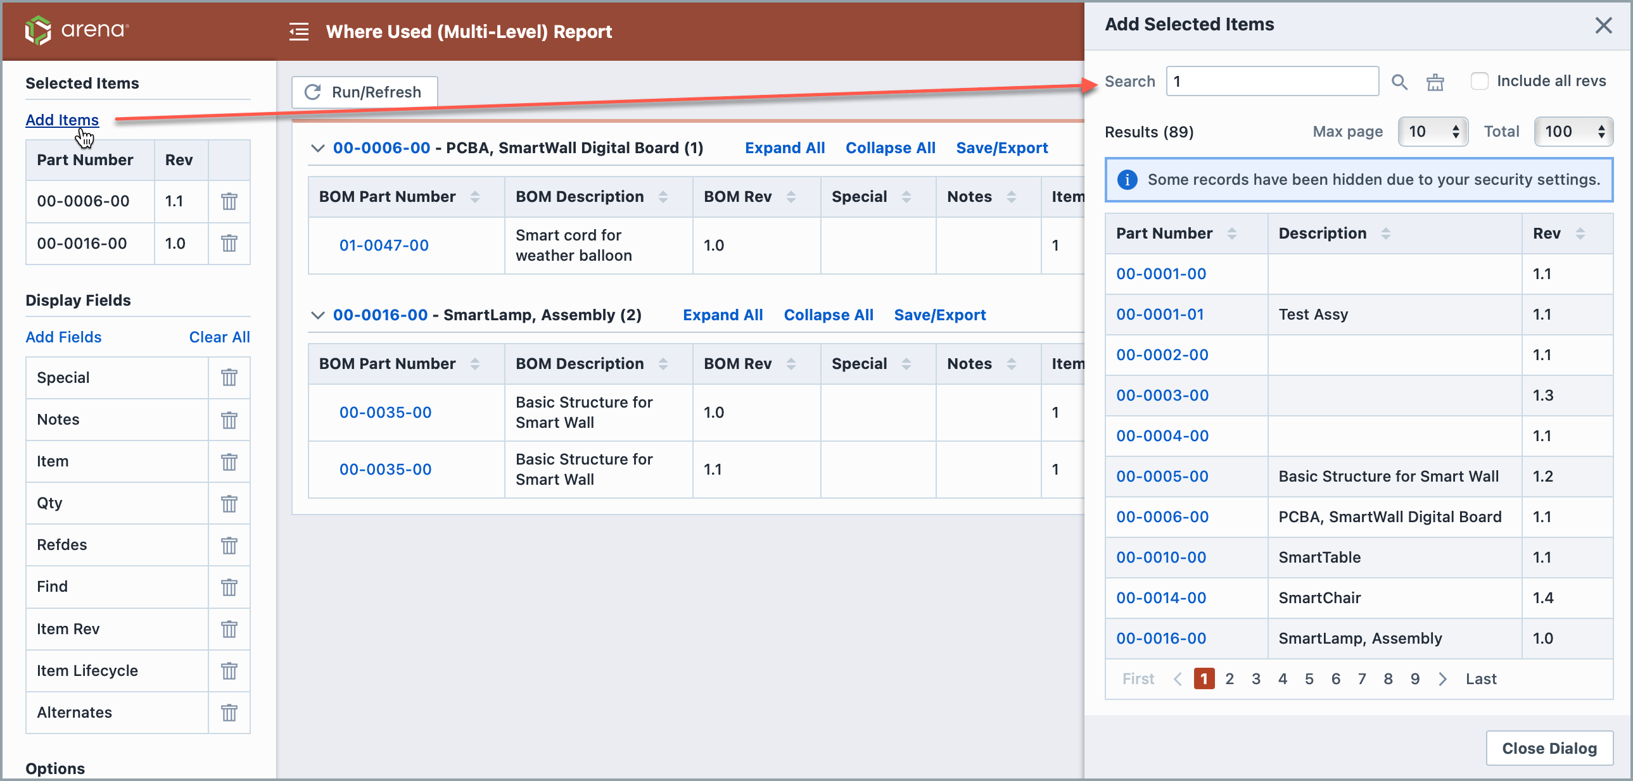
Task: Go to results page 3
Action: pos(1256,679)
